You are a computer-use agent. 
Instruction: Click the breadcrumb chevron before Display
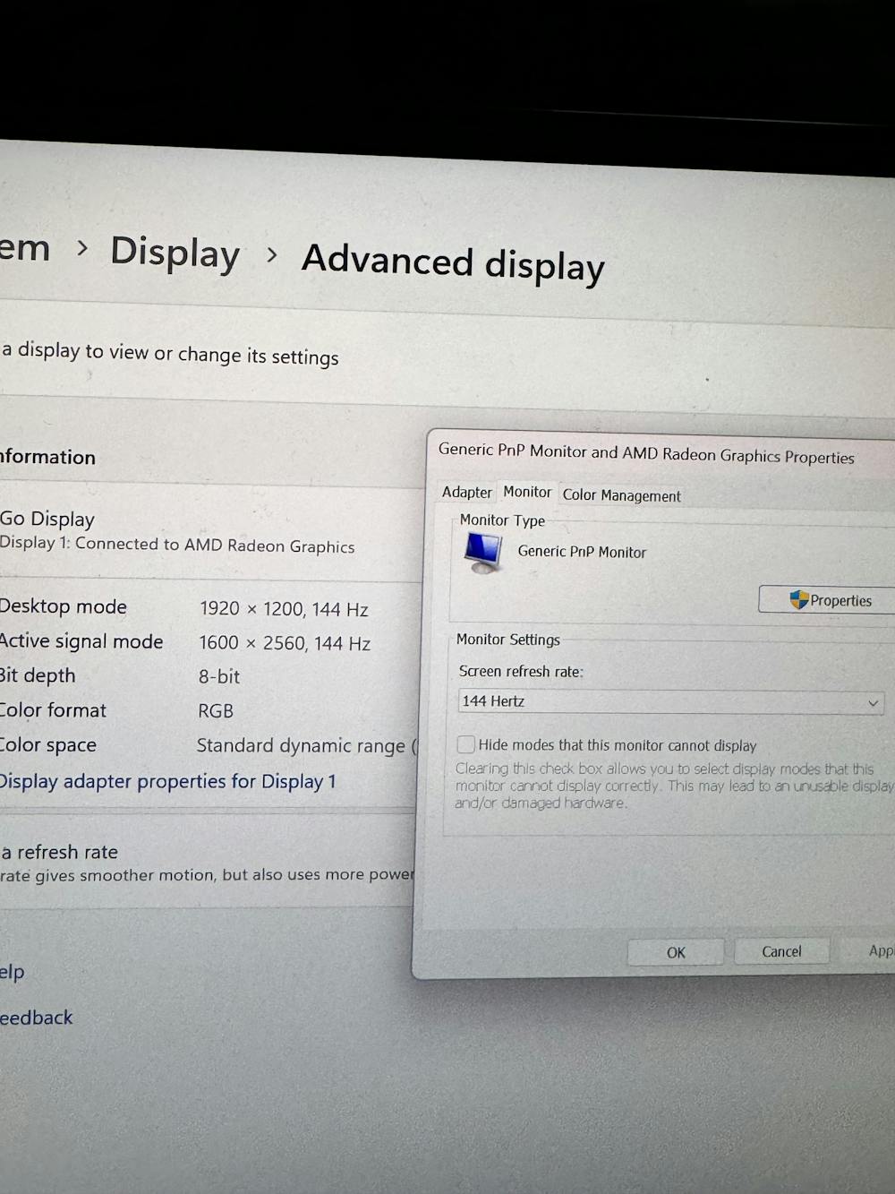[x=82, y=248]
